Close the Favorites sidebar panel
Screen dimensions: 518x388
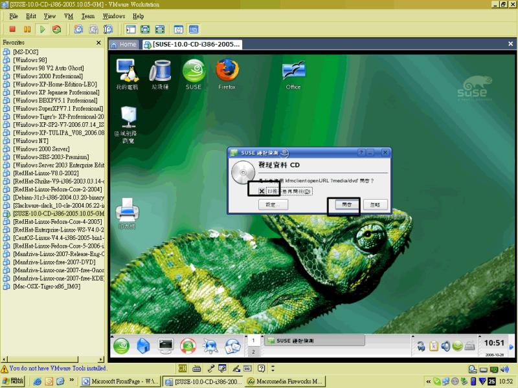click(x=99, y=43)
